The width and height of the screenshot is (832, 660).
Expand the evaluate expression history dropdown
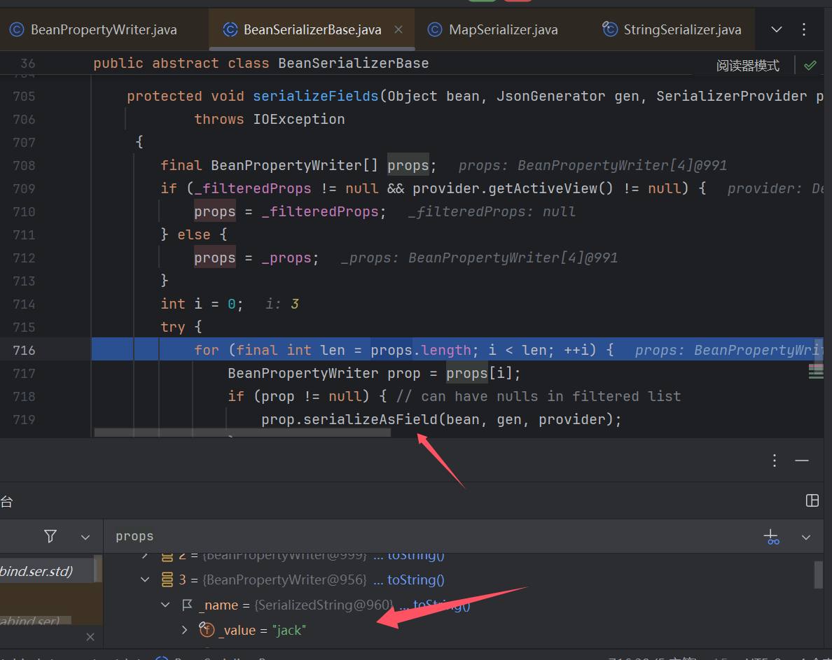[806, 537]
